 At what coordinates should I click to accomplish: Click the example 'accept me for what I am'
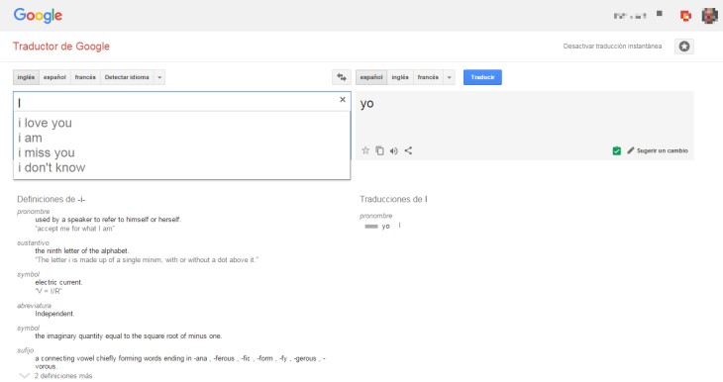tap(74, 229)
